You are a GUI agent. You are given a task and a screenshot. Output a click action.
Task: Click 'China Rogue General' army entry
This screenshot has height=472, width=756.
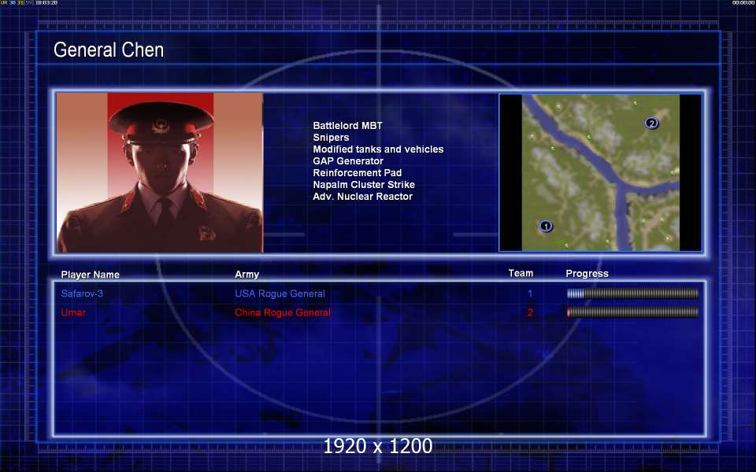click(283, 312)
